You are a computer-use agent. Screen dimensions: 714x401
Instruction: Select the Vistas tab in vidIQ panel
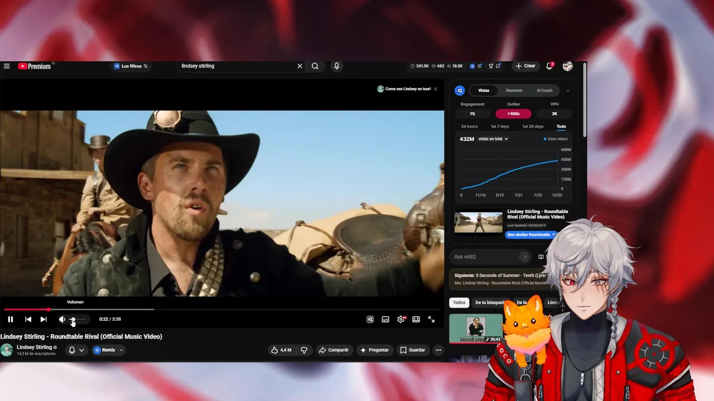pos(484,90)
